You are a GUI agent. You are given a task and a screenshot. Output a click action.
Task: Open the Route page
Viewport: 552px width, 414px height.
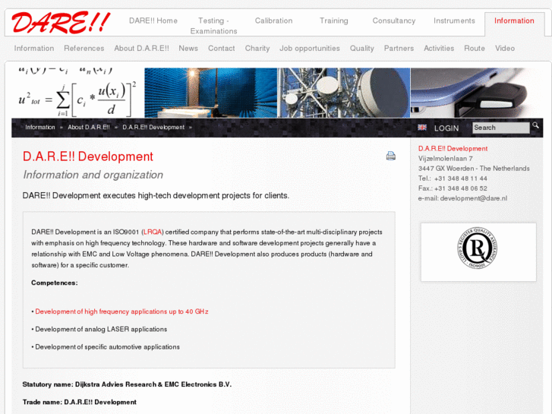pos(475,49)
